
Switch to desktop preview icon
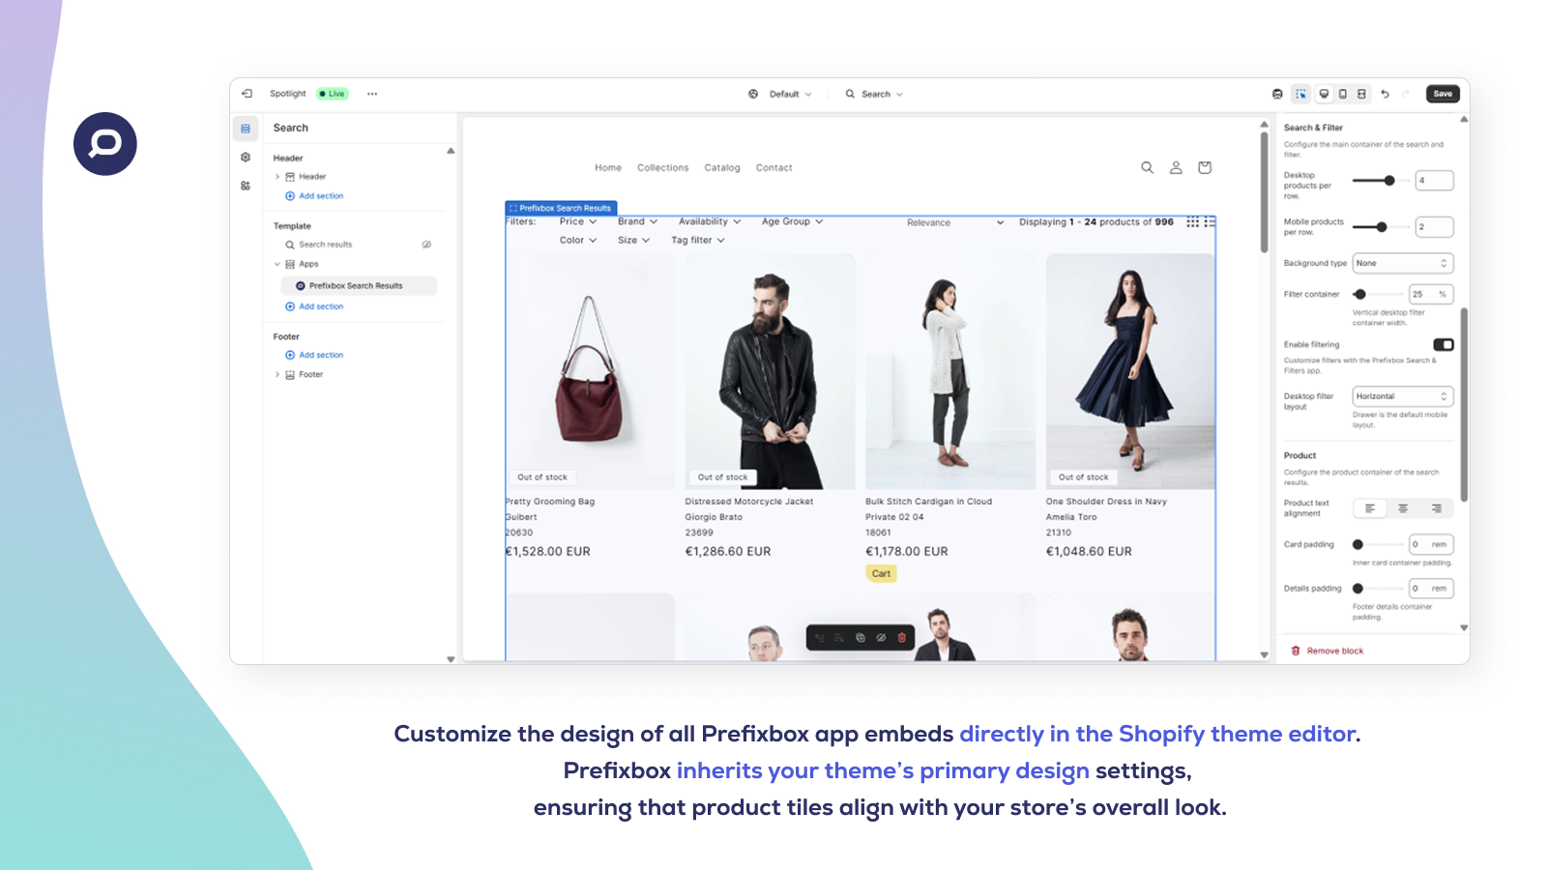[x=1325, y=94]
